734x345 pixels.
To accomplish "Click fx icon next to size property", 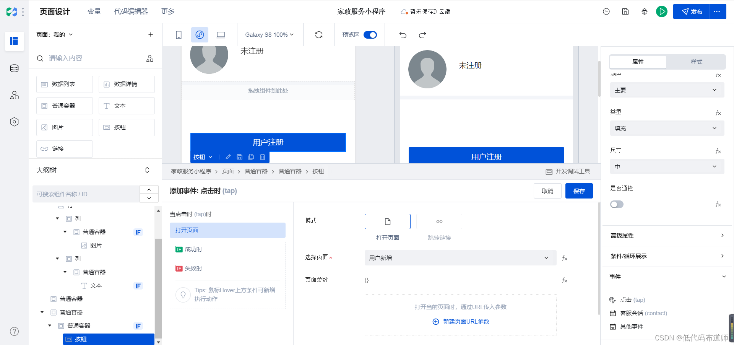I will pyautogui.click(x=718, y=151).
